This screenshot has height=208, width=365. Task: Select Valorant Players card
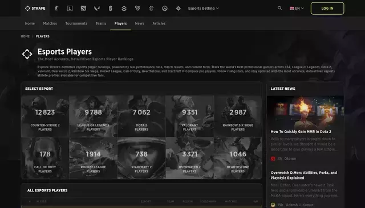tap(190, 116)
